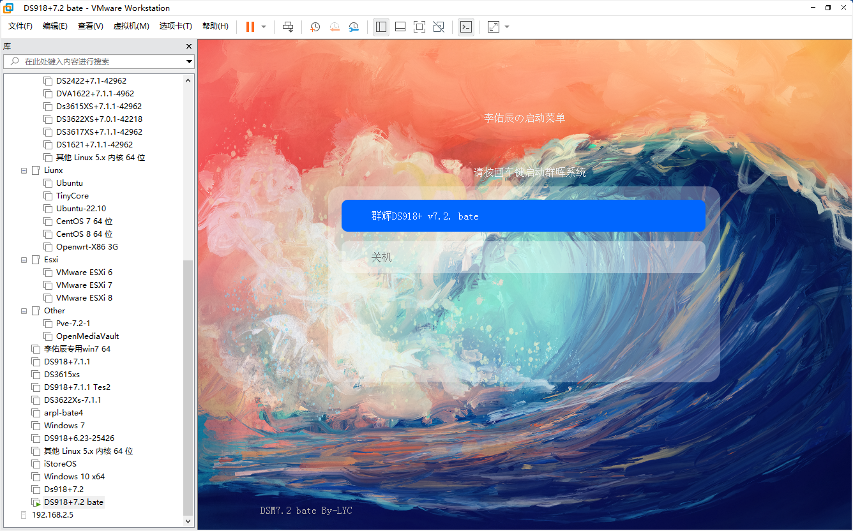Click the library vertical scrollbar thumb
Screen dimensions: 853x531
click(x=188, y=387)
